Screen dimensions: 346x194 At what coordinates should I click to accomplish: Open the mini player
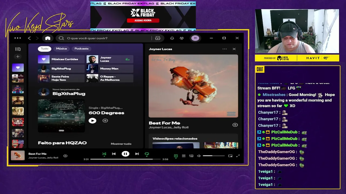[230, 156]
